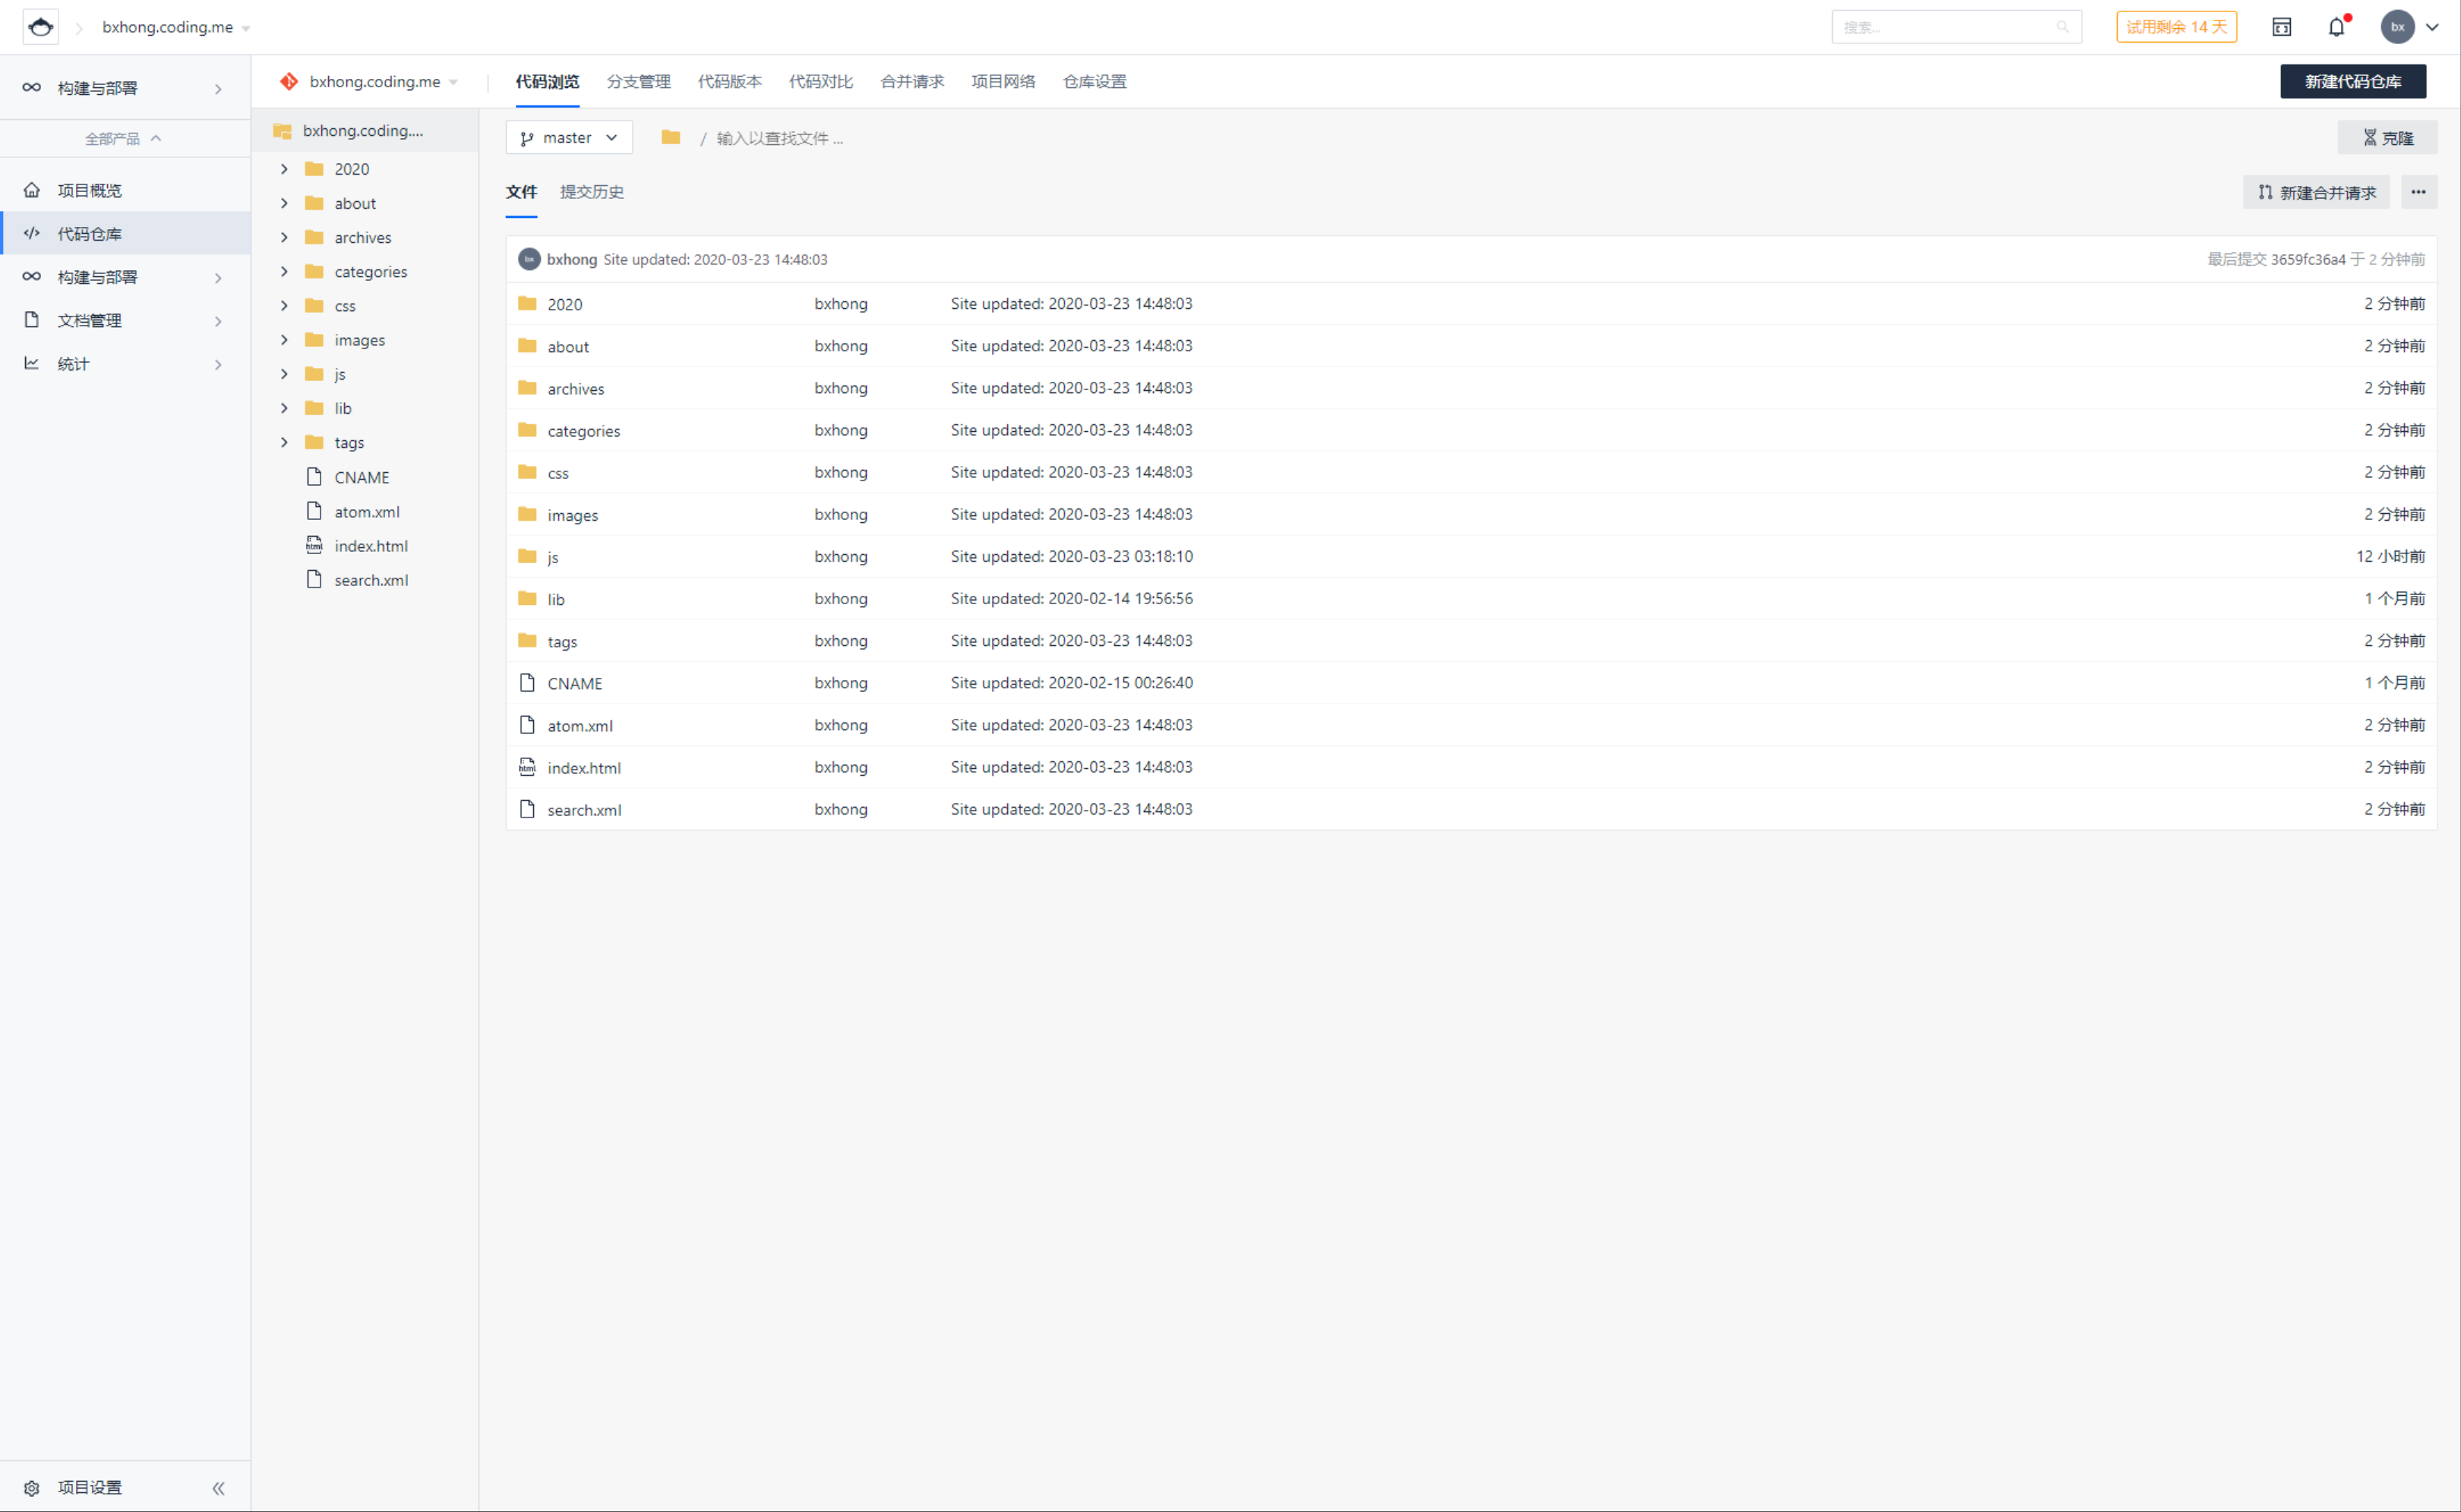
Task: Click the 试用剩余 14 天 trial badge
Action: point(2176,27)
